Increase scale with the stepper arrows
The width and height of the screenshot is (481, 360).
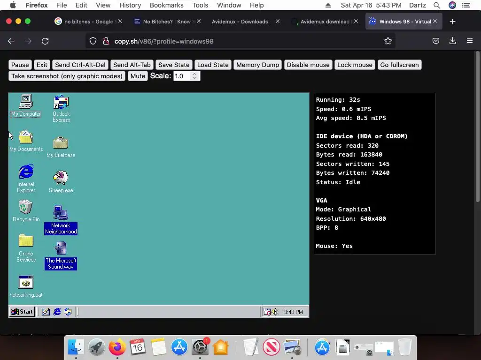[x=194, y=74]
